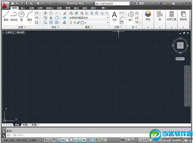Viewport: 193px width, 143px height.
Task: Toggle Object Snap in status bar
Action: [67, 140]
